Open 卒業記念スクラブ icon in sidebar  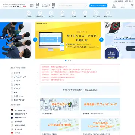[12, 114]
